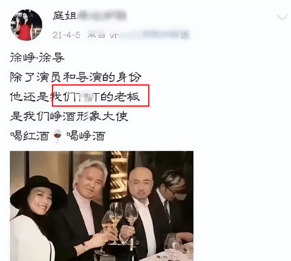This screenshot has height=261, width=291.
Task: Click the 是我们峥酒形象大使 text line
Action: tap(69, 116)
